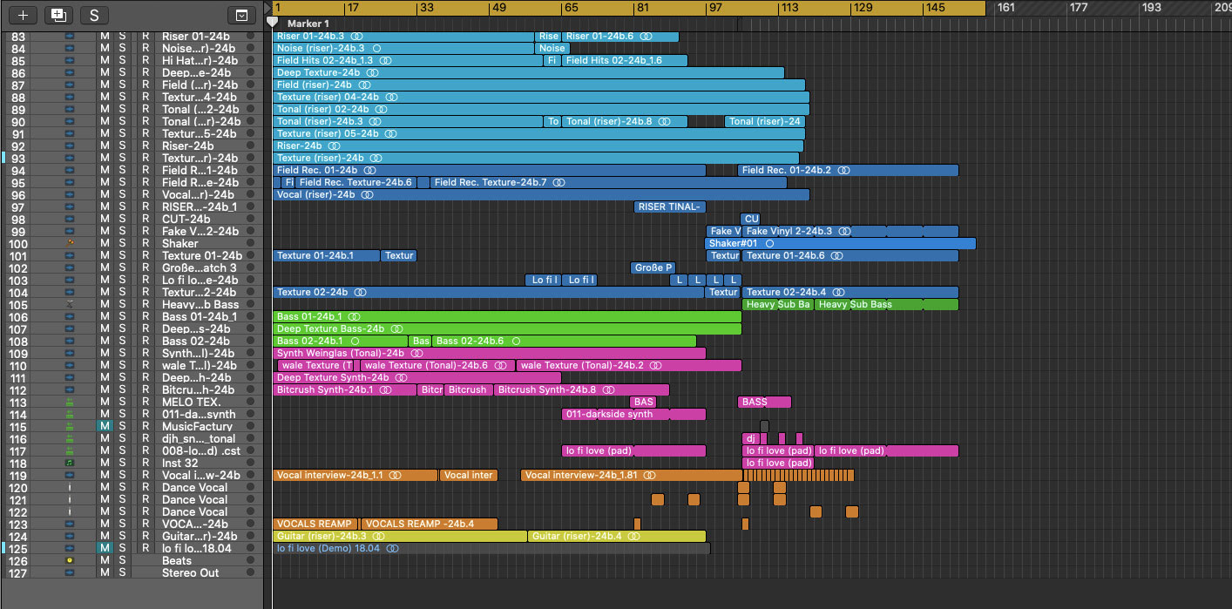Click the shaker instrument icon on track 100
Screen dimensions: 1232x609
[70, 243]
